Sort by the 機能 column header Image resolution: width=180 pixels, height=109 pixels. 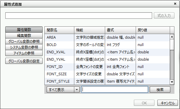click(90, 30)
